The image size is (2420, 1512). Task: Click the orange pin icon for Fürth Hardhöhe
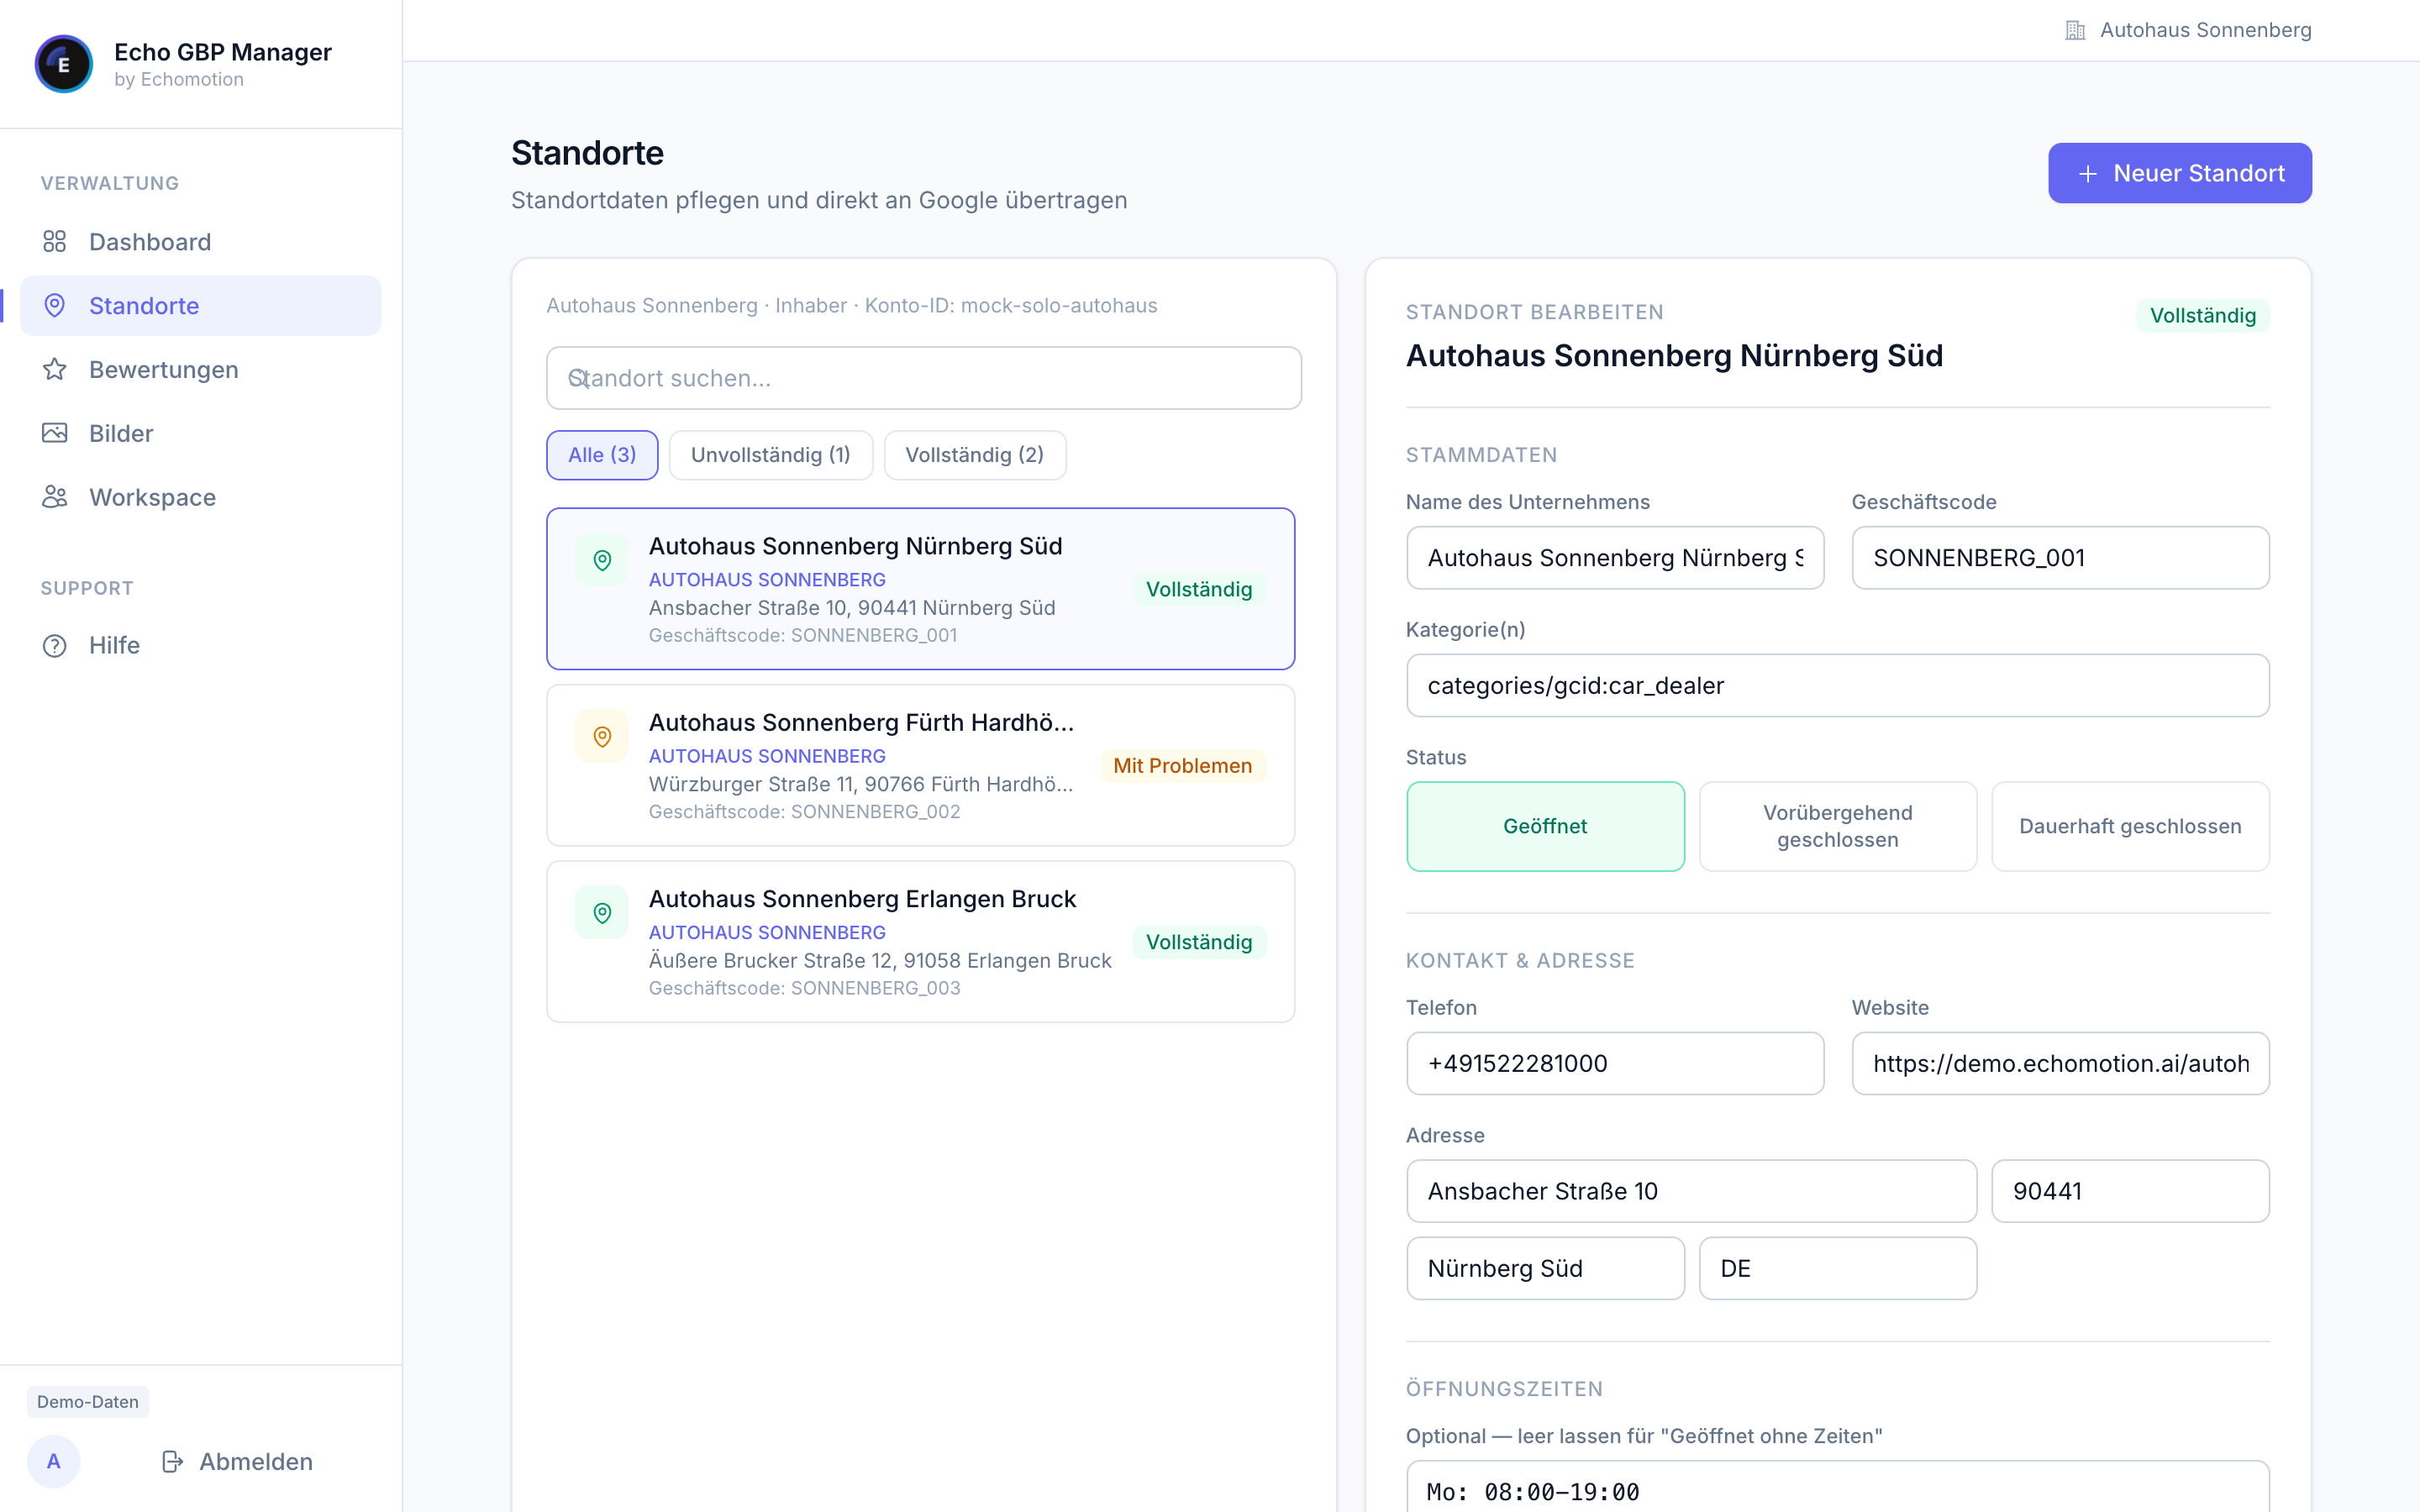602,736
